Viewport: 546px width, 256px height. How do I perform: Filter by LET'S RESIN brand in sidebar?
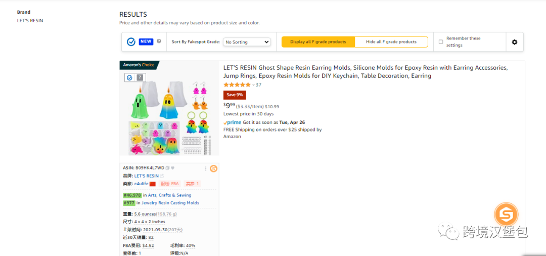[30, 21]
